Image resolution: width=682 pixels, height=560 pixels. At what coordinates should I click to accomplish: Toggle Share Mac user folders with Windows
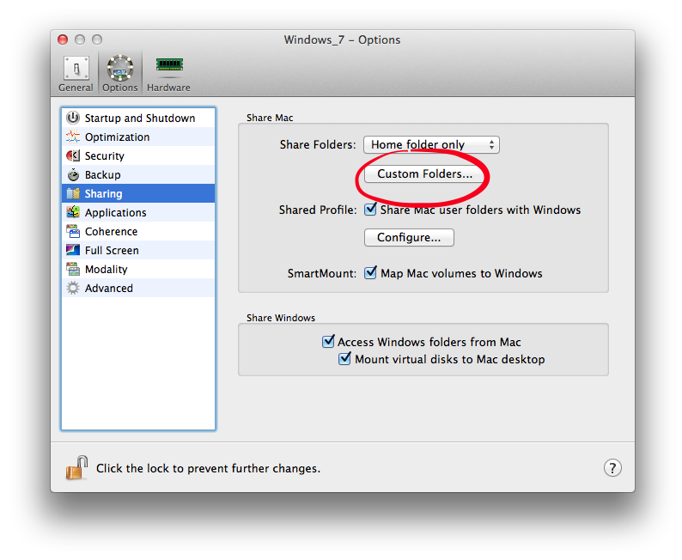370,209
